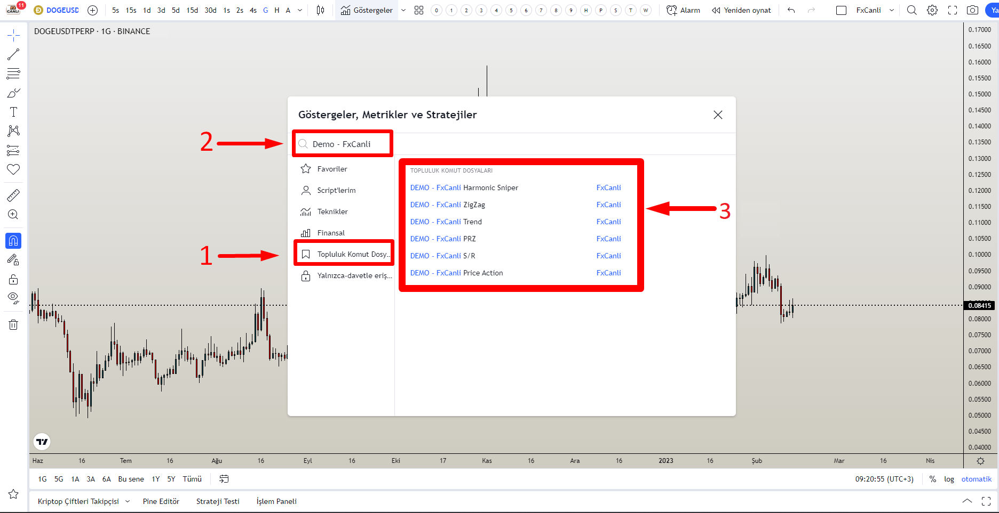Select the ruler measure tool
The height and width of the screenshot is (513, 999).
pyautogui.click(x=13, y=196)
